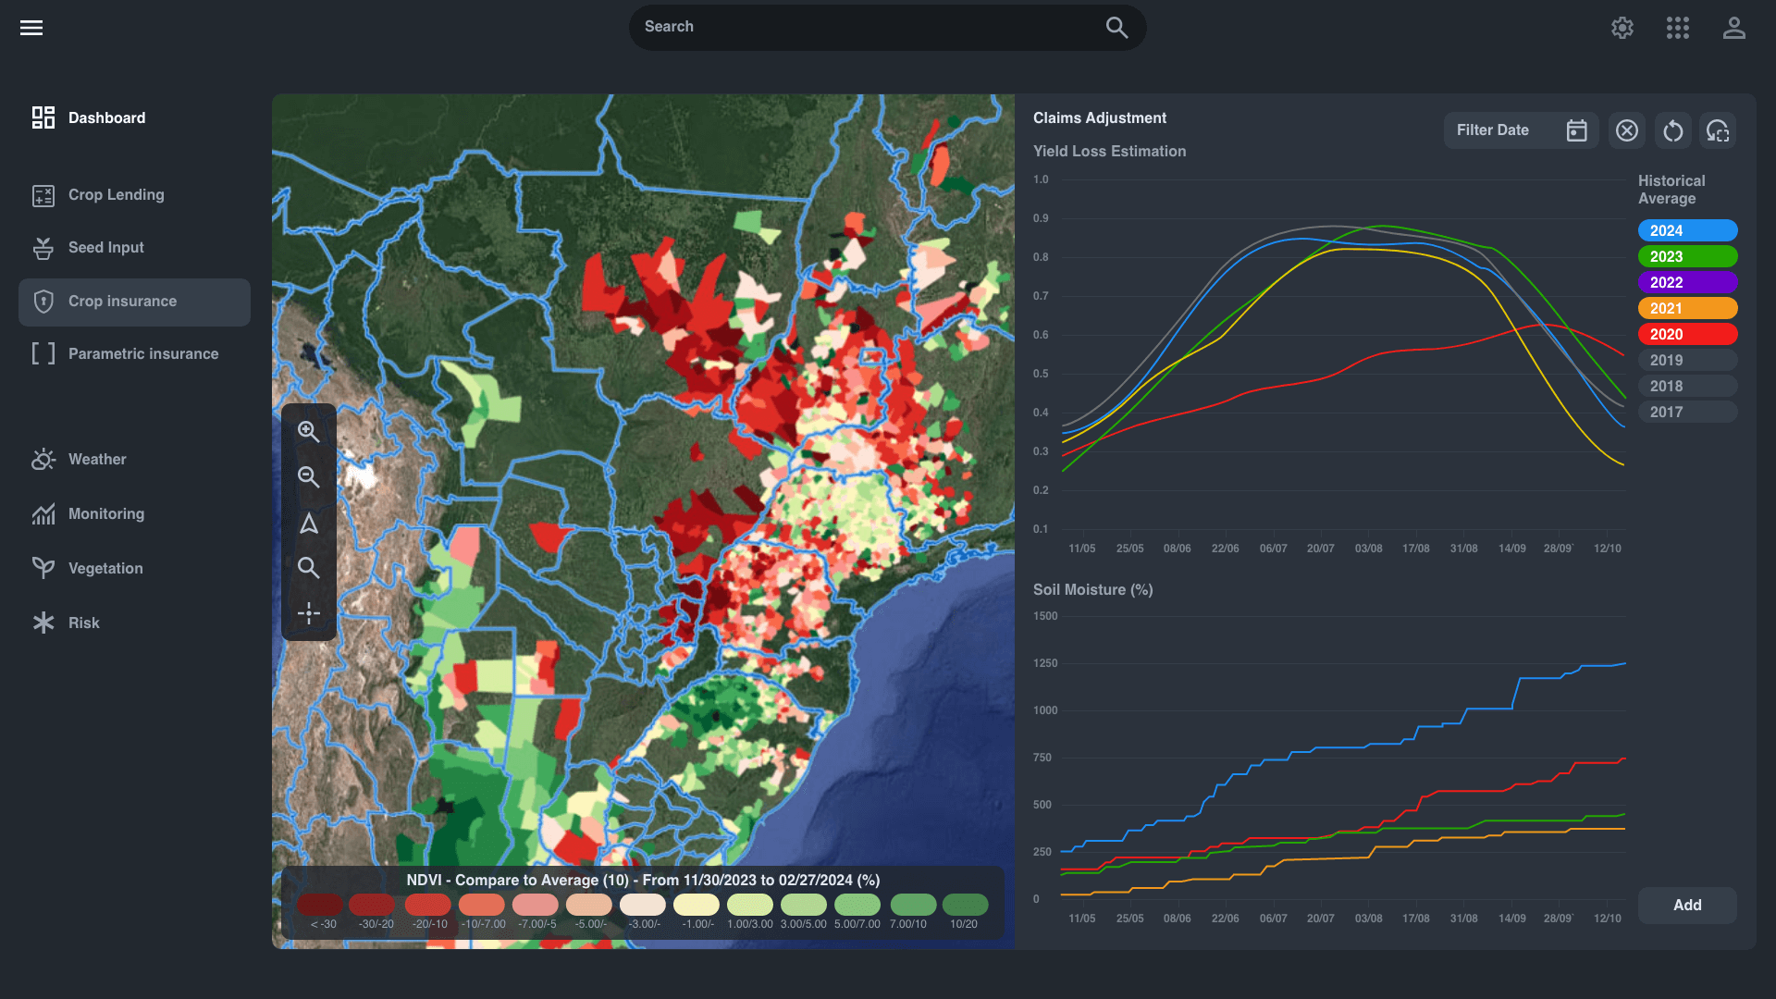Image resolution: width=1776 pixels, height=999 pixels.
Task: Select the map zoom-out tool
Action: coord(309,477)
